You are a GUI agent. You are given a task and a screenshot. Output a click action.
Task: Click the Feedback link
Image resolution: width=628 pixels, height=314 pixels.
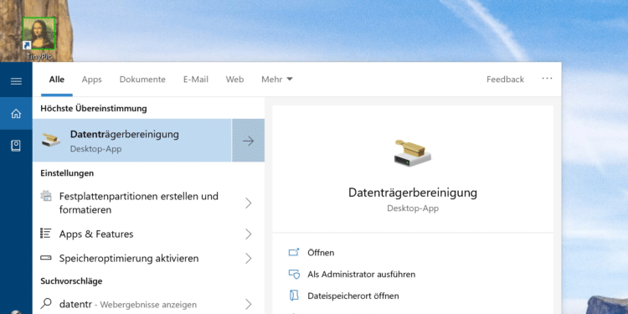pyautogui.click(x=505, y=80)
